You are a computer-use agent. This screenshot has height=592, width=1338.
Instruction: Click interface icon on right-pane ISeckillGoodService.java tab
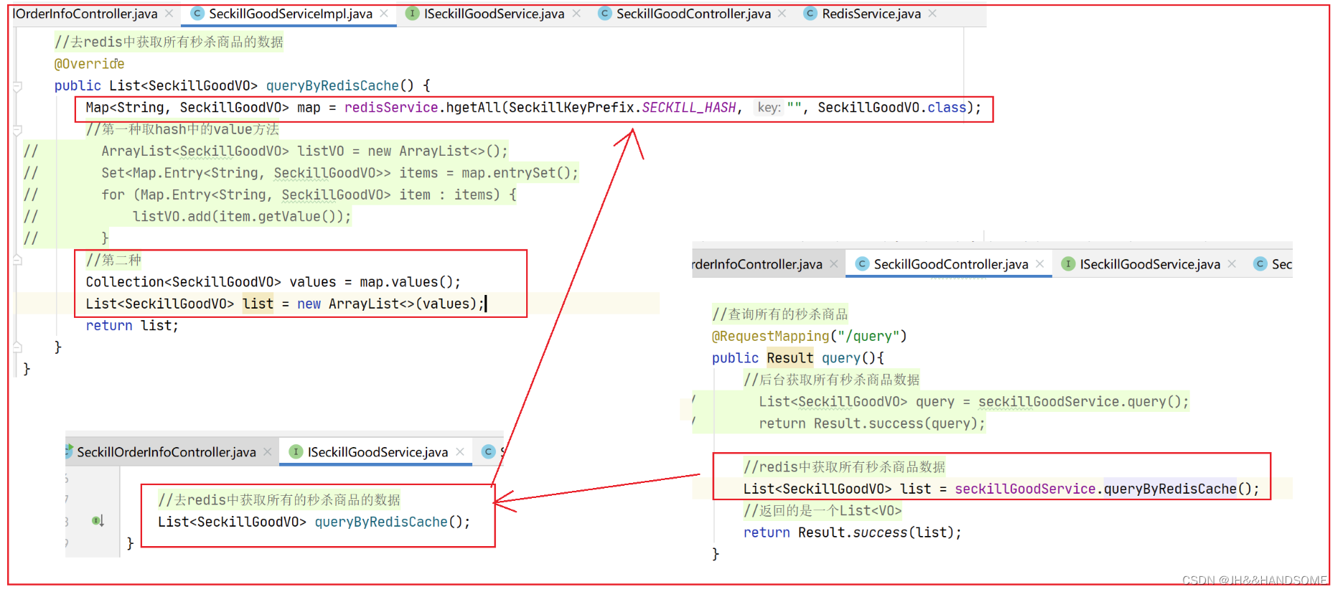point(1068,264)
